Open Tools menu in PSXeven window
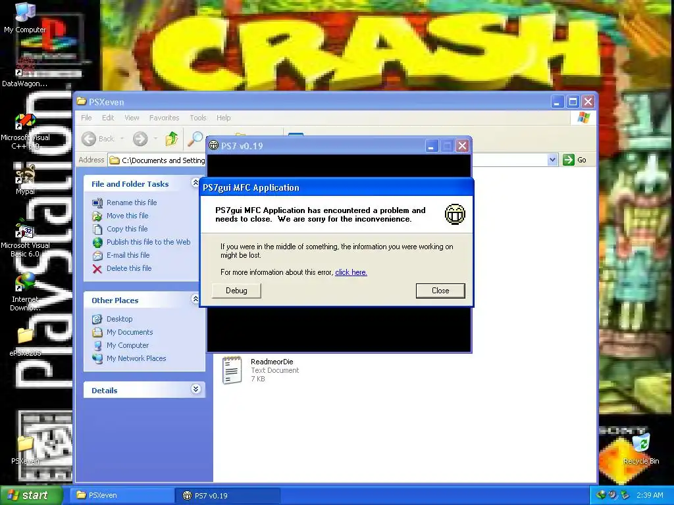The image size is (674, 505). point(198,118)
